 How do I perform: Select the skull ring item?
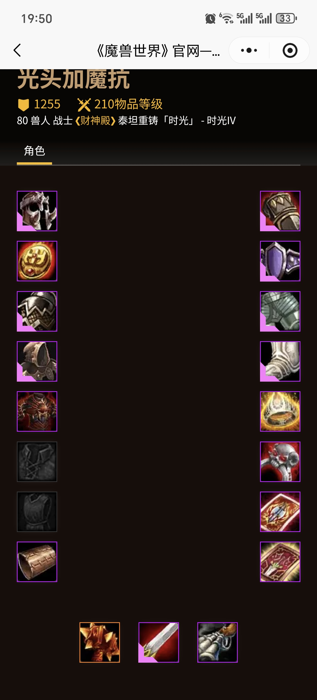point(280,461)
